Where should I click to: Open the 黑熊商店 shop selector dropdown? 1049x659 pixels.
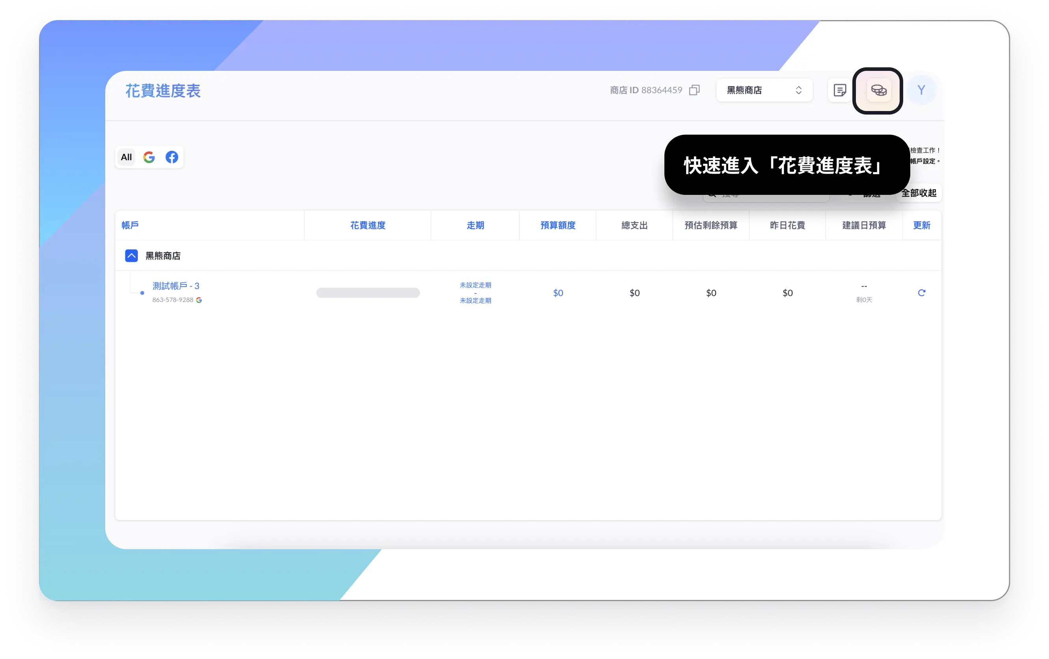coord(764,90)
